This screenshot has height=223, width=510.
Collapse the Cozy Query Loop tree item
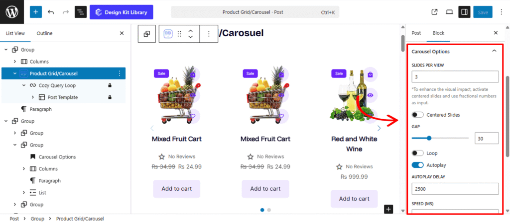[24, 85]
